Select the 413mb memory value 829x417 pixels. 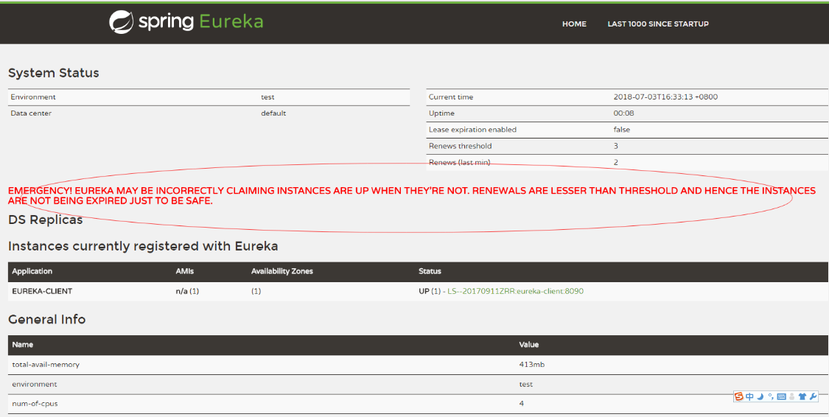point(531,365)
